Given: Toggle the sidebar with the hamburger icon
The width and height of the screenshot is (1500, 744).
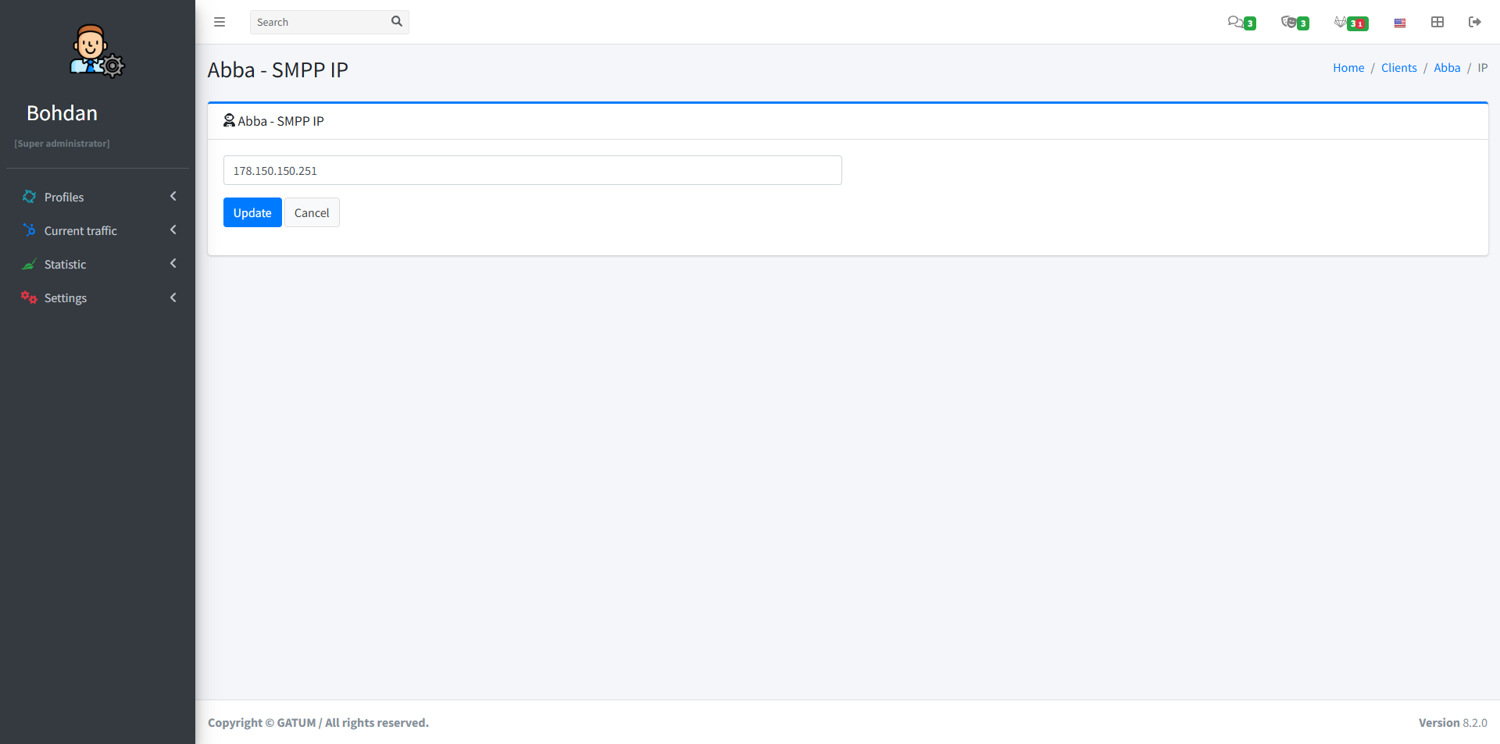Looking at the screenshot, I should click(x=220, y=22).
